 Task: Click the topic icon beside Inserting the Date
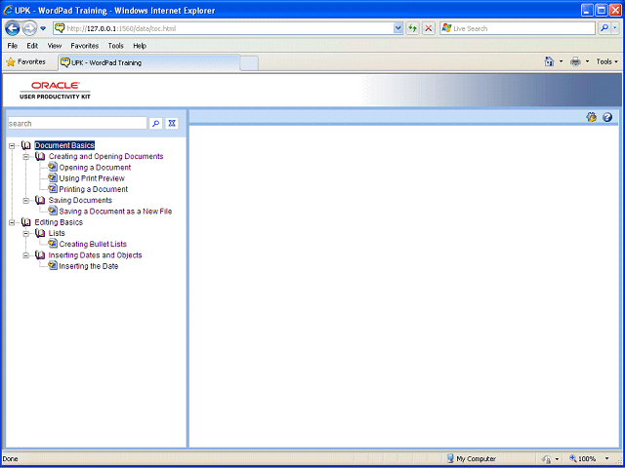[x=53, y=265]
